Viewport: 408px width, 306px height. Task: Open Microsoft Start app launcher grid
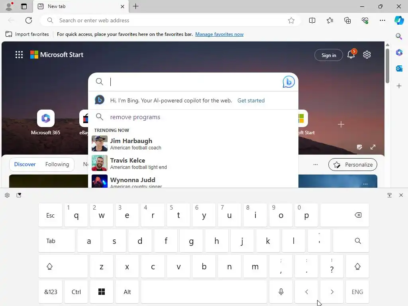[19, 55]
